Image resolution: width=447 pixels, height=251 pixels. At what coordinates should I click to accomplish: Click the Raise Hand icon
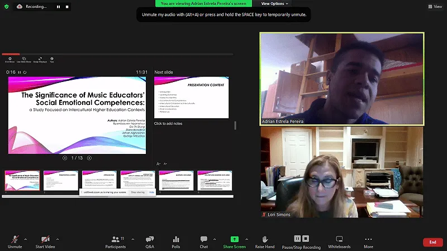(x=265, y=241)
